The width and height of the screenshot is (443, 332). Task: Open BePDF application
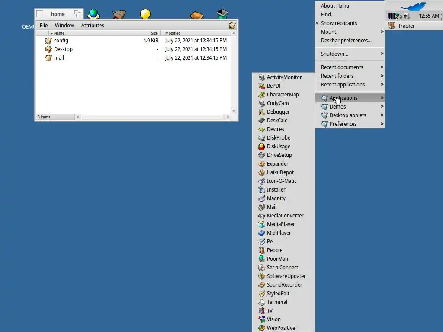click(283, 86)
